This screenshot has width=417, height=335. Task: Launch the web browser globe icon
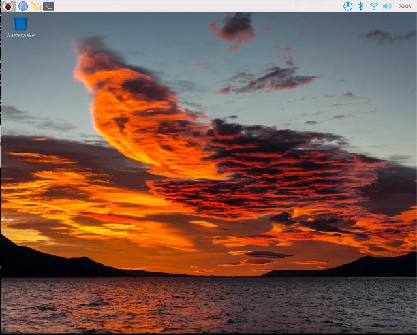coord(23,6)
